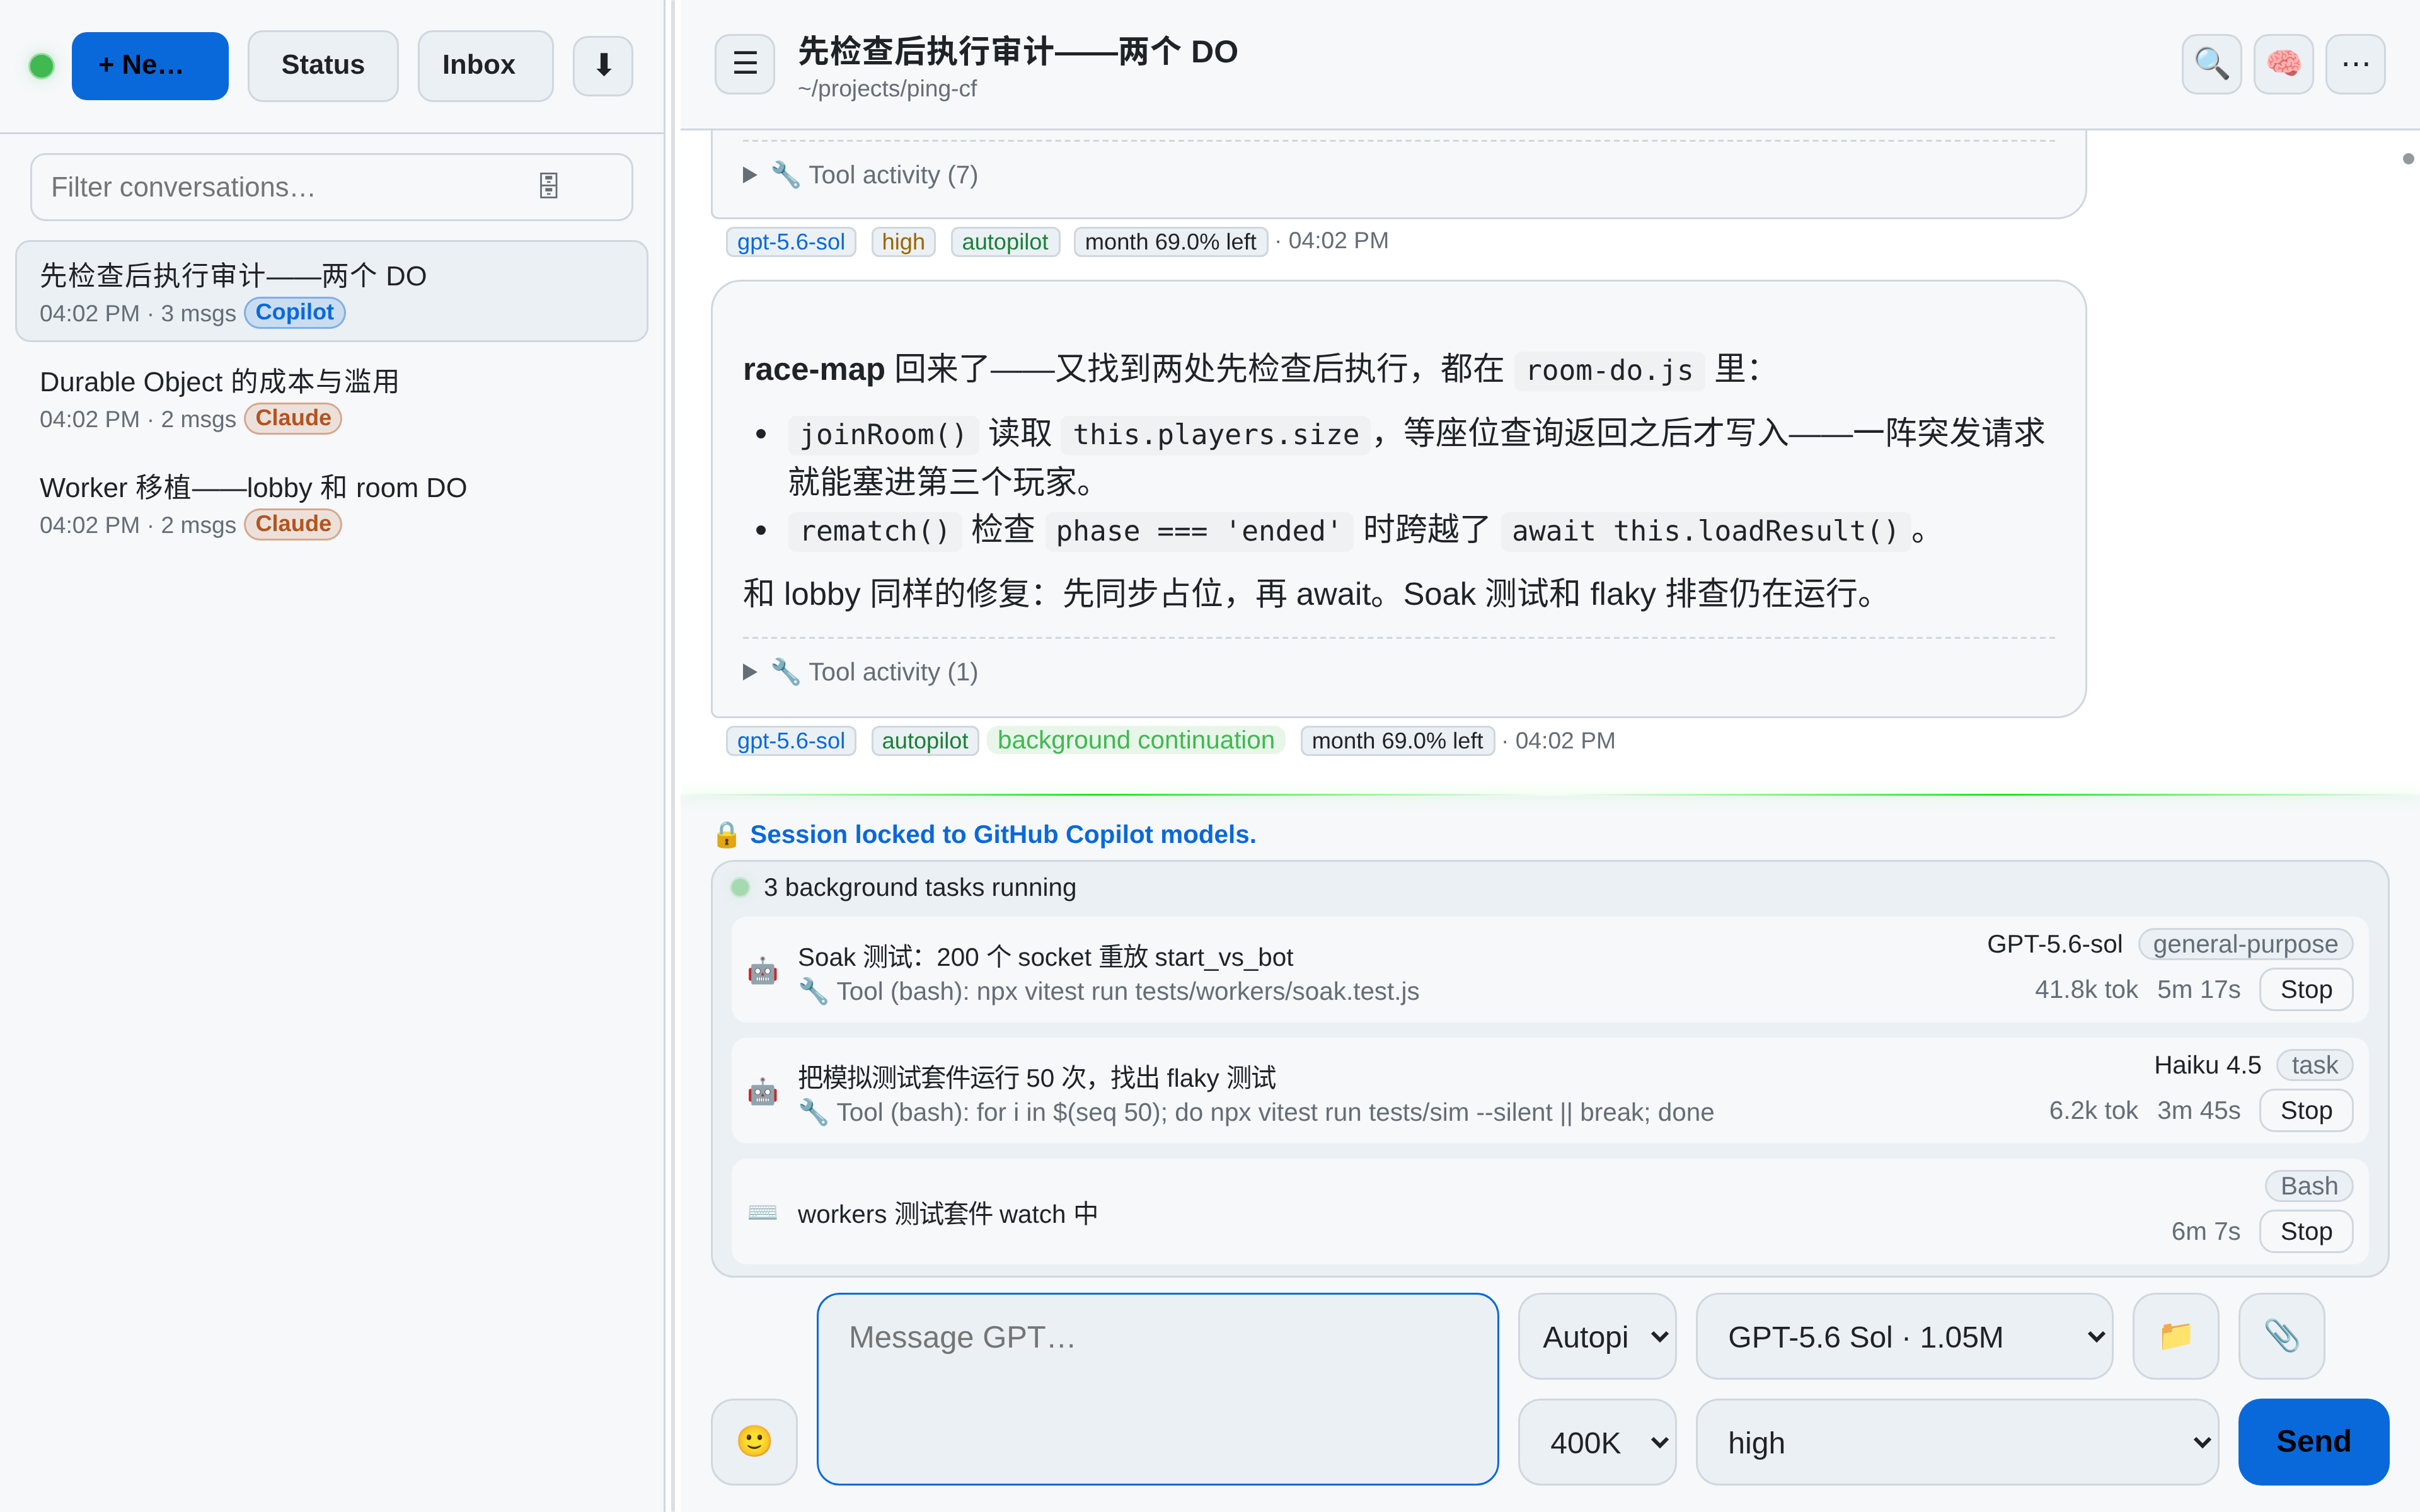Click the general-purpose agent badge
The height and width of the screenshot is (1512, 2420).
point(2245,944)
